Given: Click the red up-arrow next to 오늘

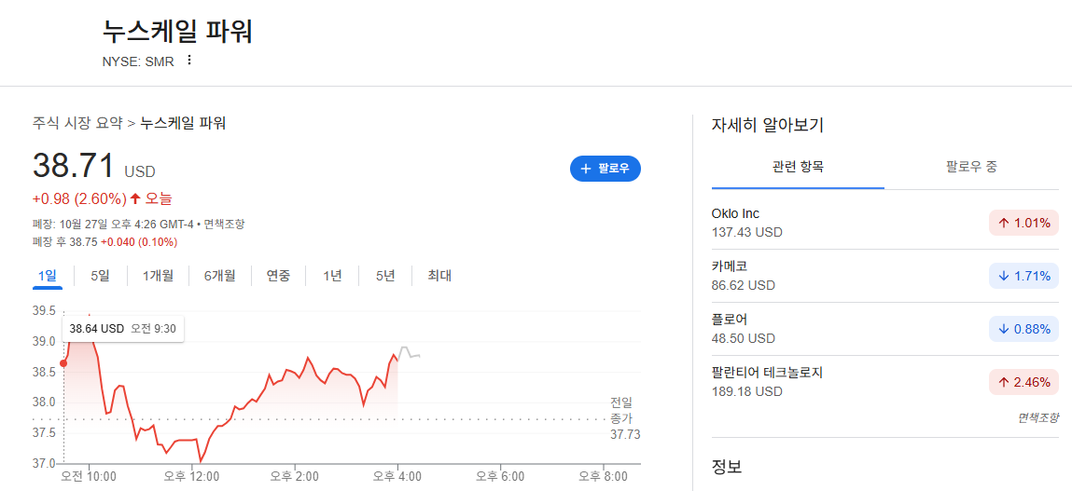Looking at the screenshot, I should pos(135,199).
